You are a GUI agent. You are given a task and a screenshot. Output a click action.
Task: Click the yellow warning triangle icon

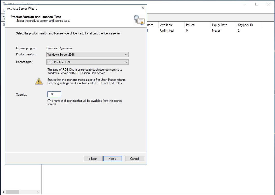coord(39,81)
